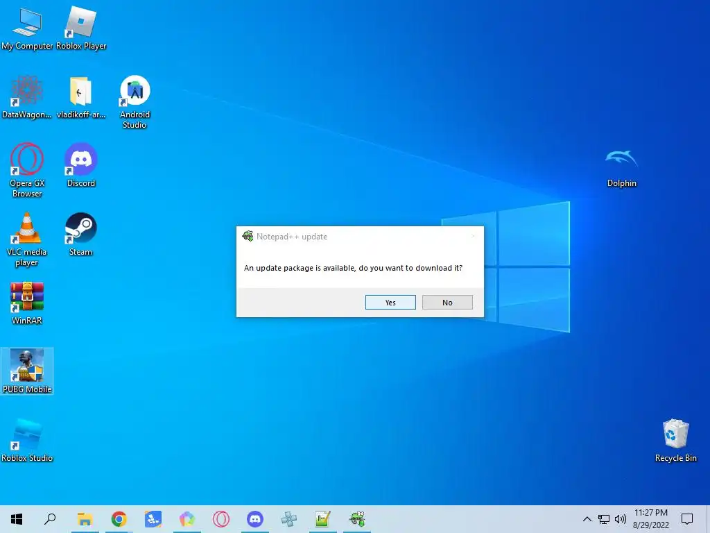Select the Dolphin desktop icon
The image size is (710, 533).
pyautogui.click(x=622, y=168)
